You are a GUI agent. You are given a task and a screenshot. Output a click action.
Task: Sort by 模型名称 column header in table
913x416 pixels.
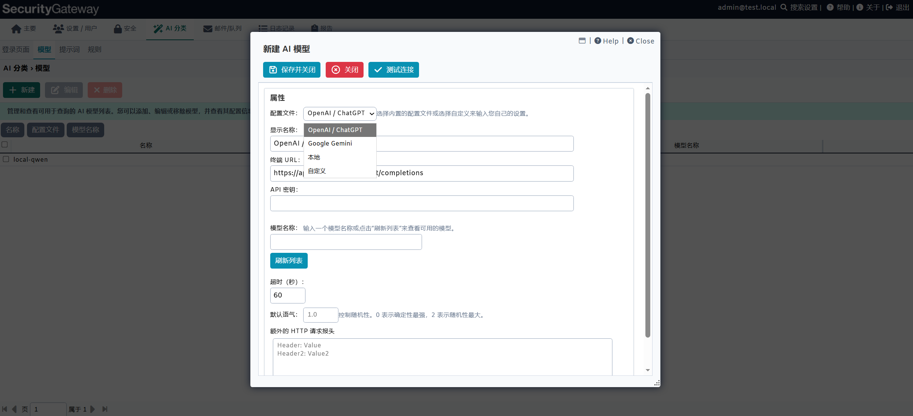tap(686, 146)
